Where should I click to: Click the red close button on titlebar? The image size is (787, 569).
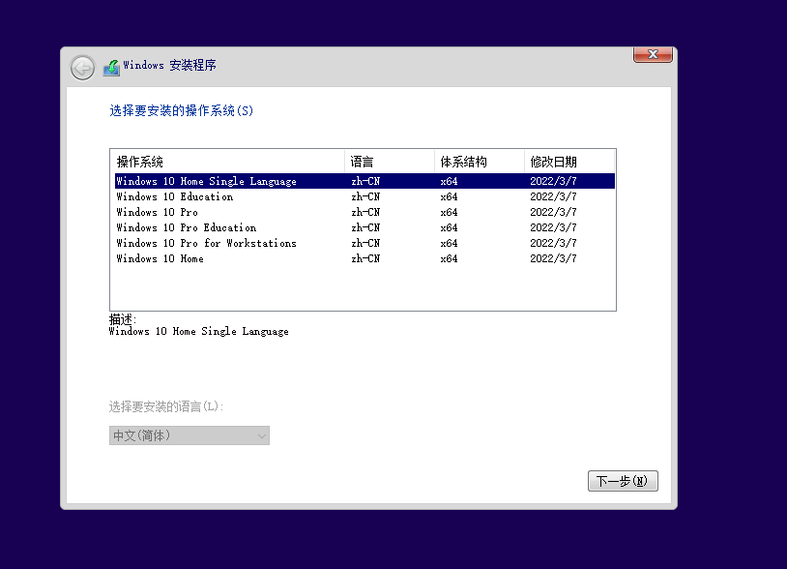click(653, 54)
